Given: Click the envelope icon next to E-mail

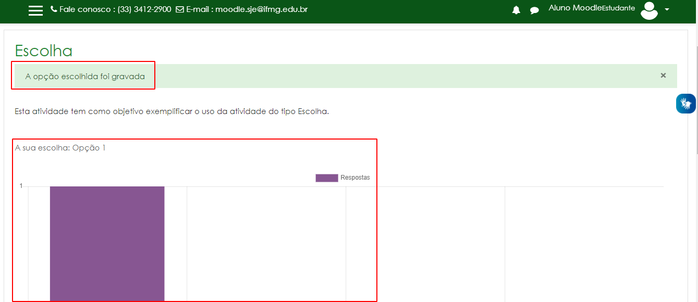Looking at the screenshot, I should pyautogui.click(x=179, y=9).
